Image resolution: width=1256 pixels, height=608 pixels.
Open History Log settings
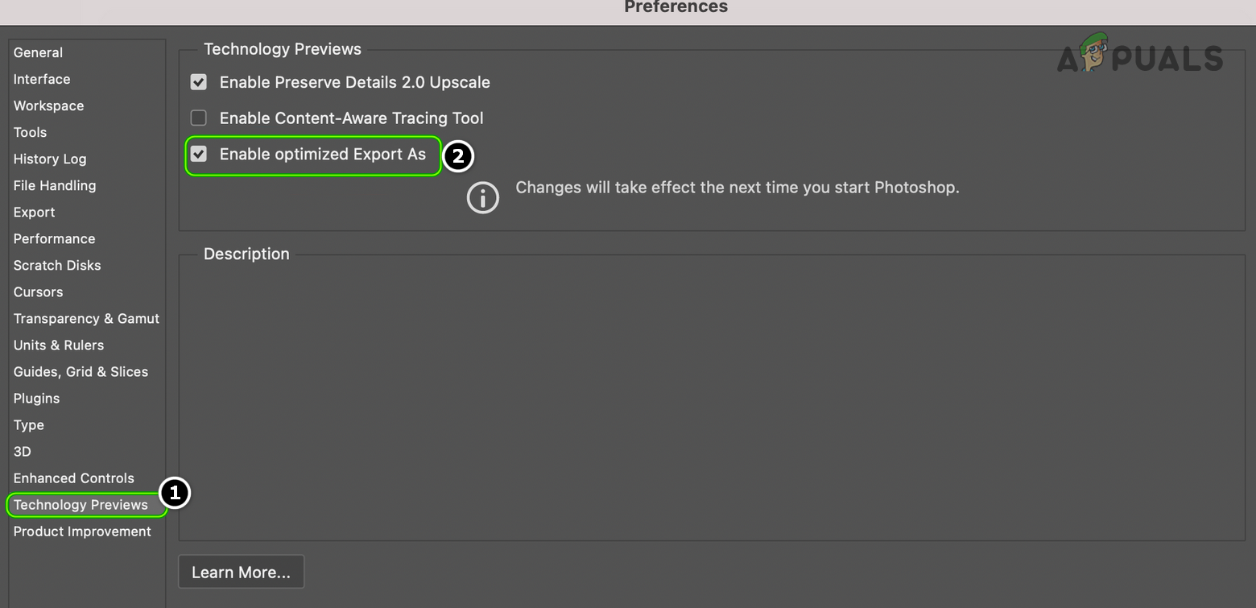pyautogui.click(x=50, y=159)
